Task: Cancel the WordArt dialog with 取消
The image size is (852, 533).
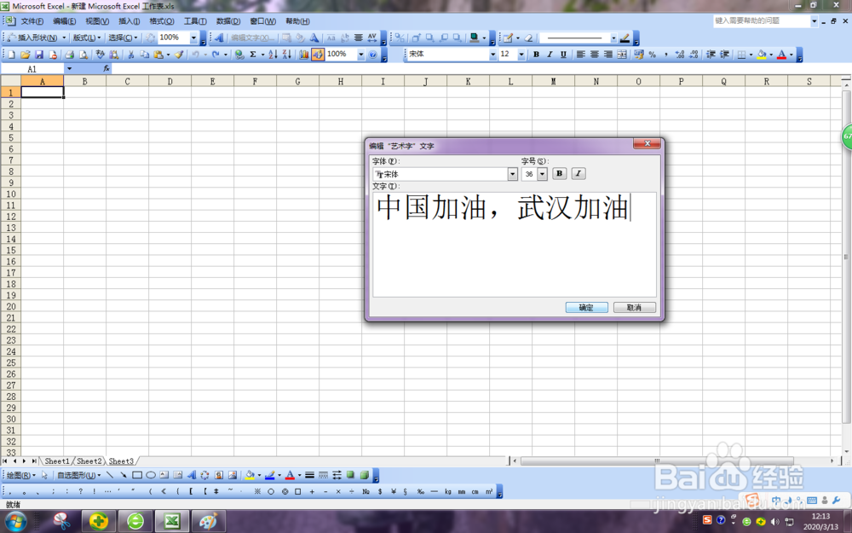Action: pyautogui.click(x=634, y=307)
